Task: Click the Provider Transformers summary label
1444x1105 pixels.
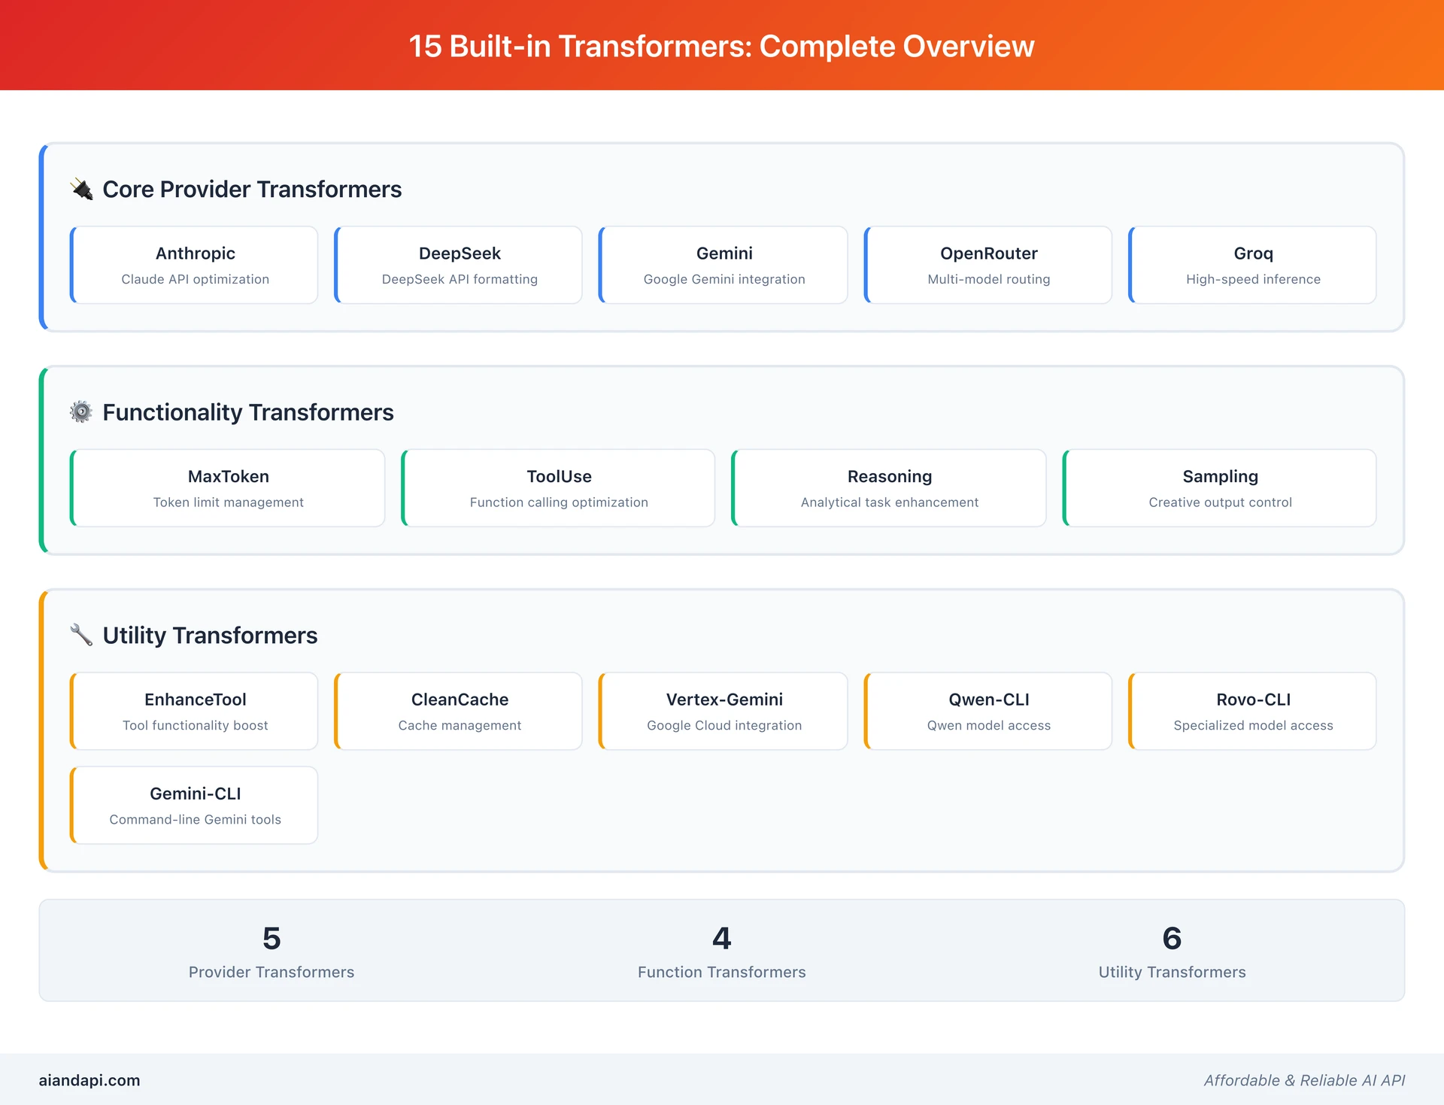Action: point(272,972)
